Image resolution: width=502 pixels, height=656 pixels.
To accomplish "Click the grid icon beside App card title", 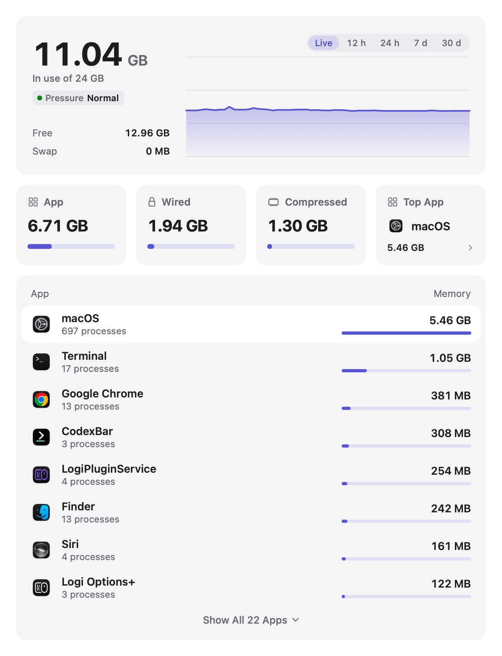I will tap(33, 202).
